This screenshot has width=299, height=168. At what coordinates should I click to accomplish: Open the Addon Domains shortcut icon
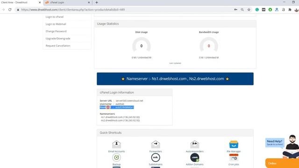(x=195, y=158)
